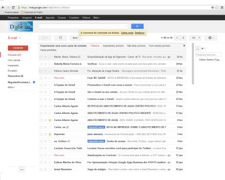Click the Digoreste logo

[x=21, y=26]
